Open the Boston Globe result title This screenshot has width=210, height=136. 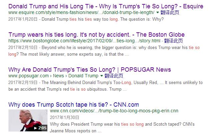96,35
